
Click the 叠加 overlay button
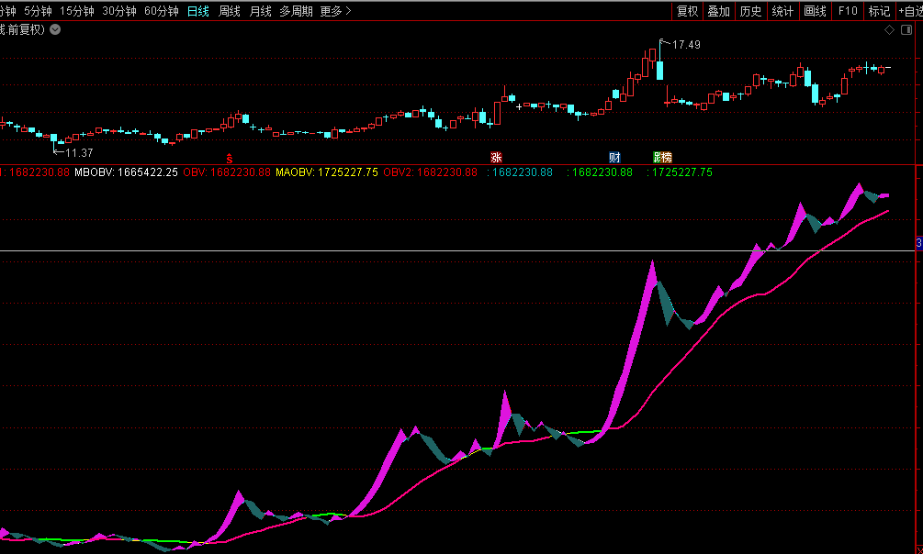coord(718,11)
